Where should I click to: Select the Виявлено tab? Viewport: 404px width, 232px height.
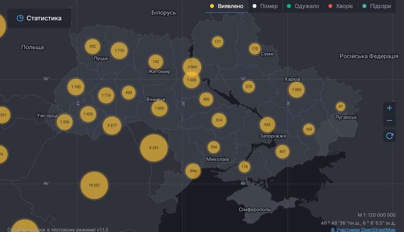click(227, 7)
